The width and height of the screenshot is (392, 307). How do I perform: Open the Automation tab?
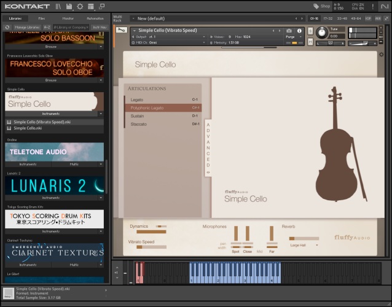(x=95, y=18)
